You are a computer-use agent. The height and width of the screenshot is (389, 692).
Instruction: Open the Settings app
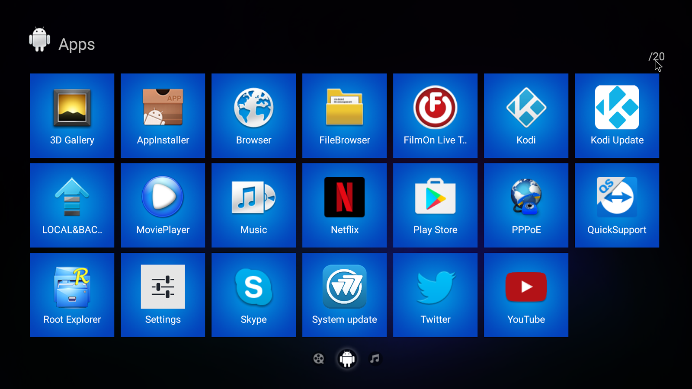(x=163, y=295)
